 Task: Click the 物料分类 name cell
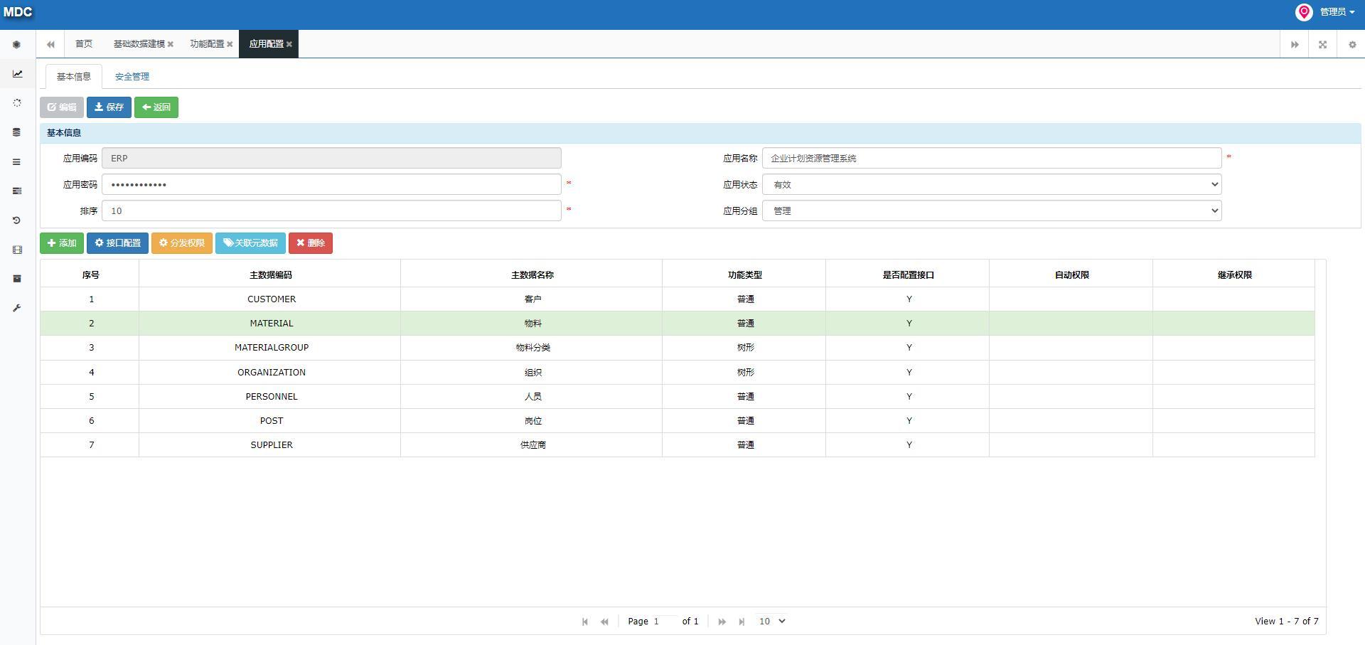click(532, 348)
